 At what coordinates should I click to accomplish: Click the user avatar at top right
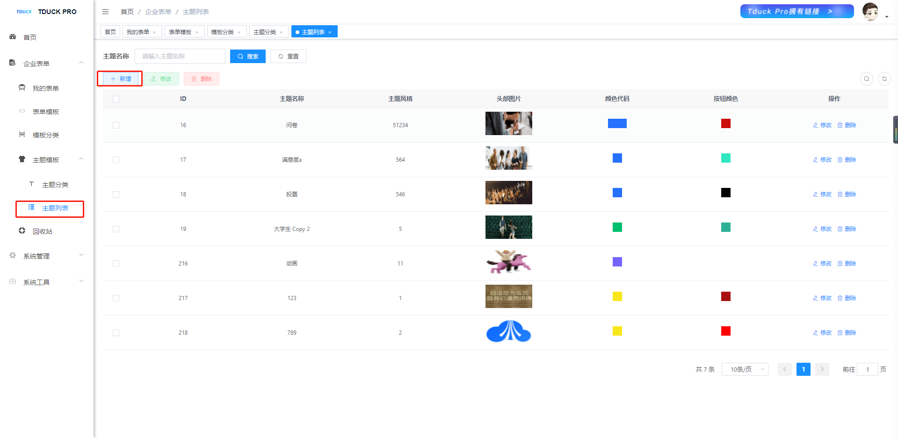pos(870,12)
